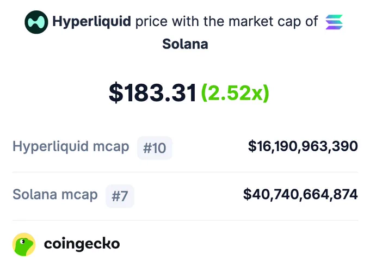Select the Solana mcap label
Screen dimensions: 370x266
(x=55, y=195)
